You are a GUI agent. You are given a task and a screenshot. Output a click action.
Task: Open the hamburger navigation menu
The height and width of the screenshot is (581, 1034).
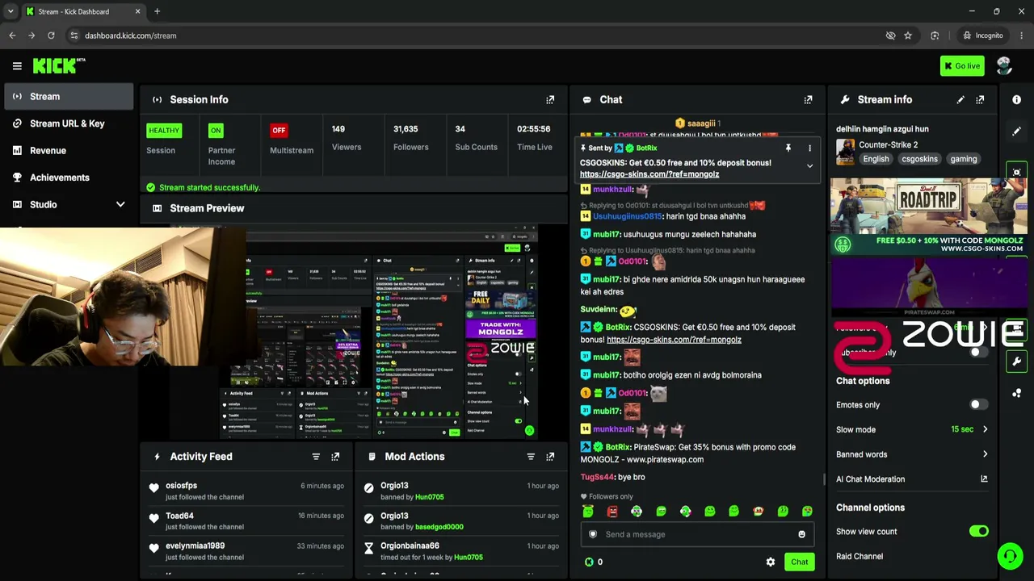(17, 66)
